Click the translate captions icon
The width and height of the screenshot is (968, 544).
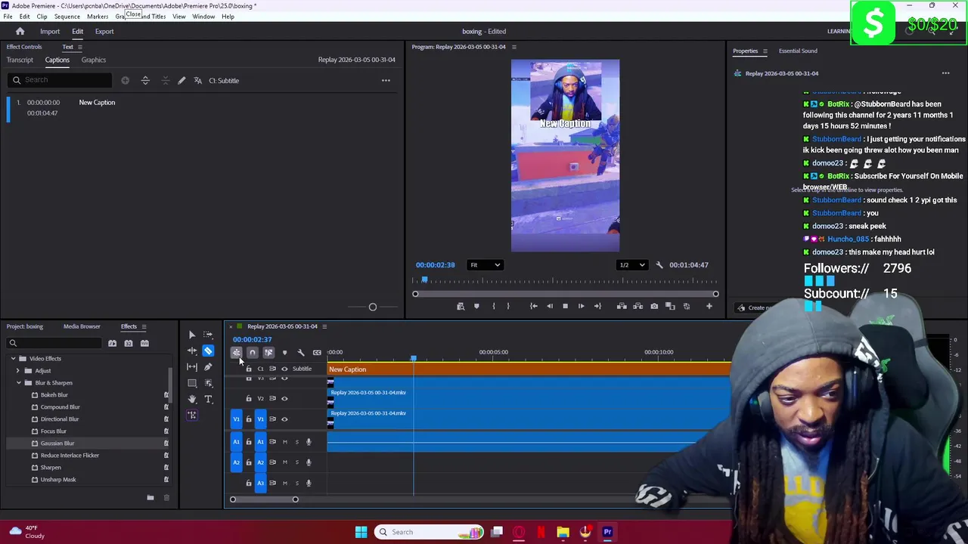[x=198, y=80]
